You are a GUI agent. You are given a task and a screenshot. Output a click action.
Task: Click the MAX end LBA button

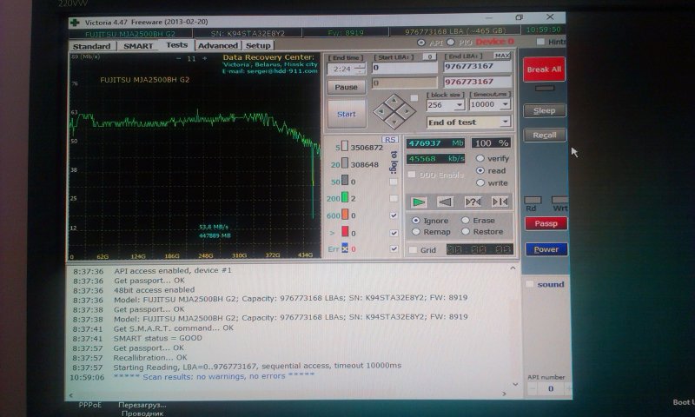point(502,56)
